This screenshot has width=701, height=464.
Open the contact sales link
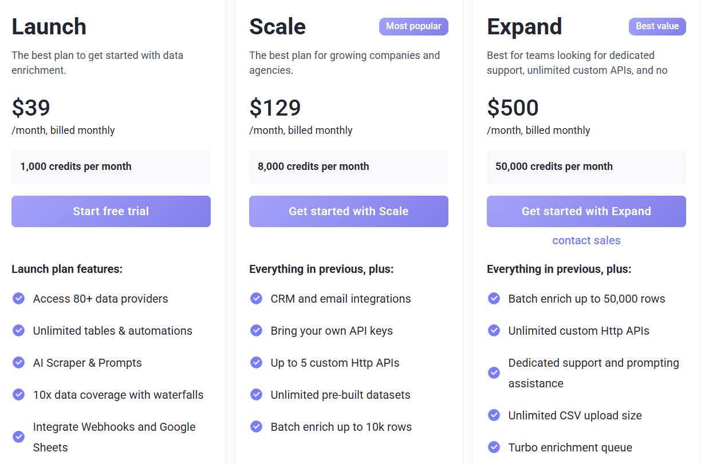[586, 240]
